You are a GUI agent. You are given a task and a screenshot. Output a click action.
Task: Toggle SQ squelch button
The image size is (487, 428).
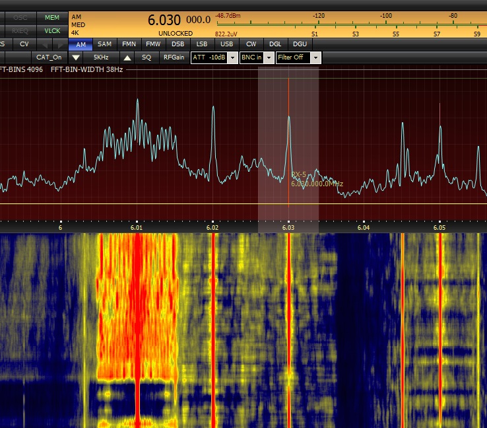pos(146,57)
